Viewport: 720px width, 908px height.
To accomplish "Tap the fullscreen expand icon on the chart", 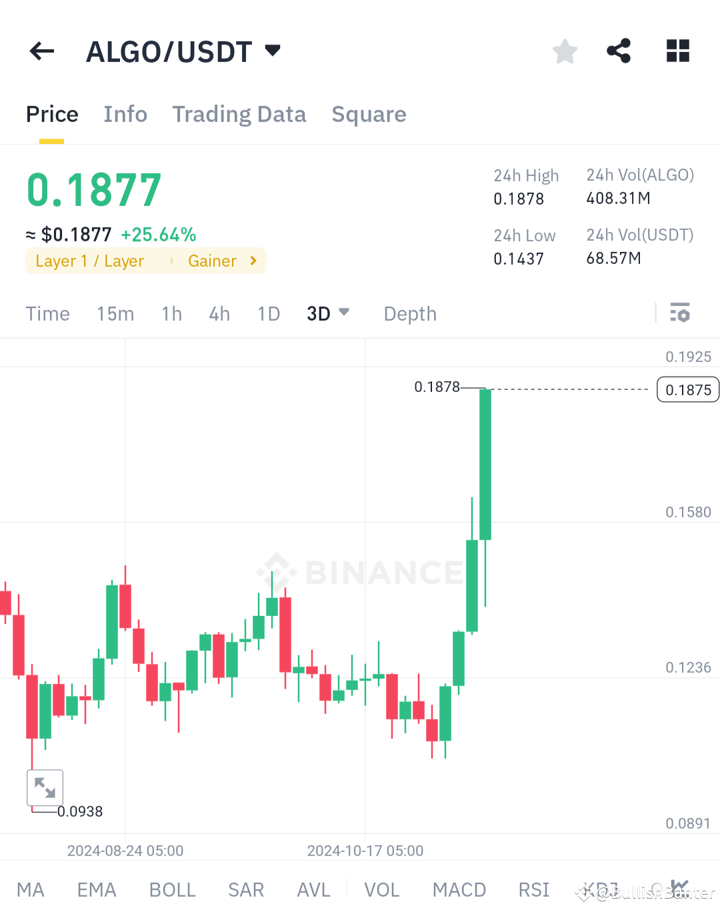I will click(45, 787).
